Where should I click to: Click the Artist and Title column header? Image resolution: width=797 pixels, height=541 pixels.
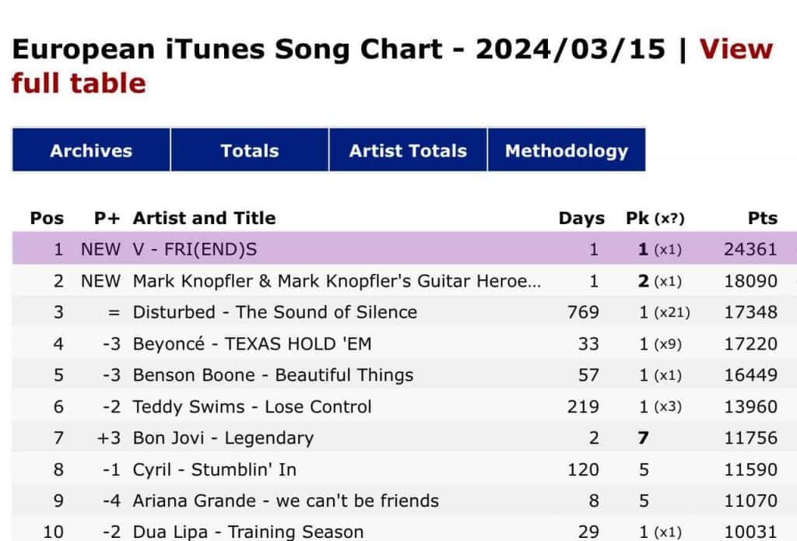[x=204, y=218]
